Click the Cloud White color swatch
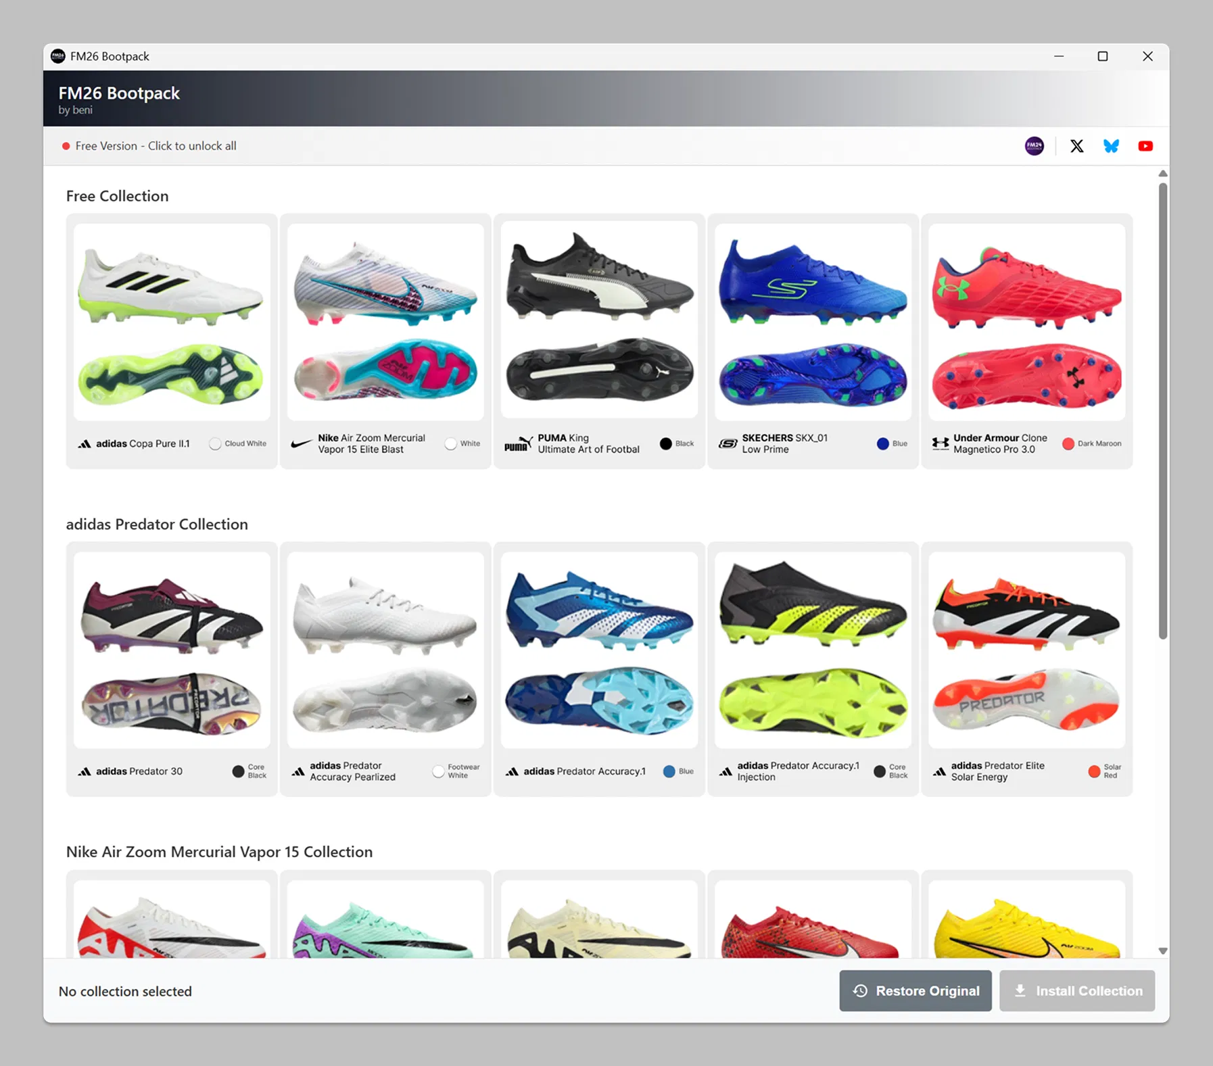This screenshot has height=1066, width=1213. [x=215, y=444]
